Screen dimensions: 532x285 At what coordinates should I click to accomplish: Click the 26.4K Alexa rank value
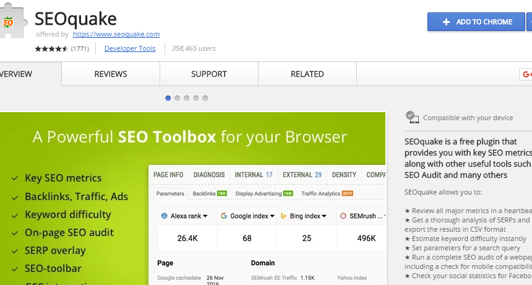pyautogui.click(x=187, y=238)
